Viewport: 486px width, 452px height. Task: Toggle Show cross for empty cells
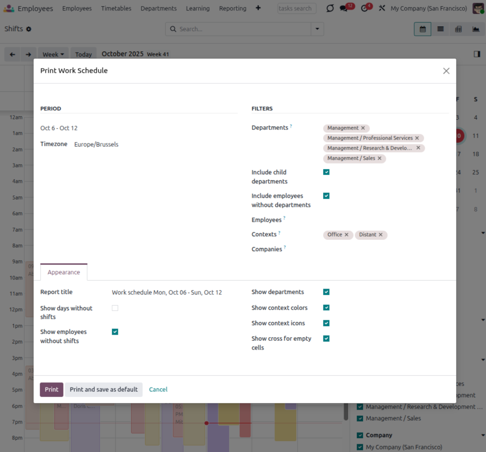(x=326, y=339)
